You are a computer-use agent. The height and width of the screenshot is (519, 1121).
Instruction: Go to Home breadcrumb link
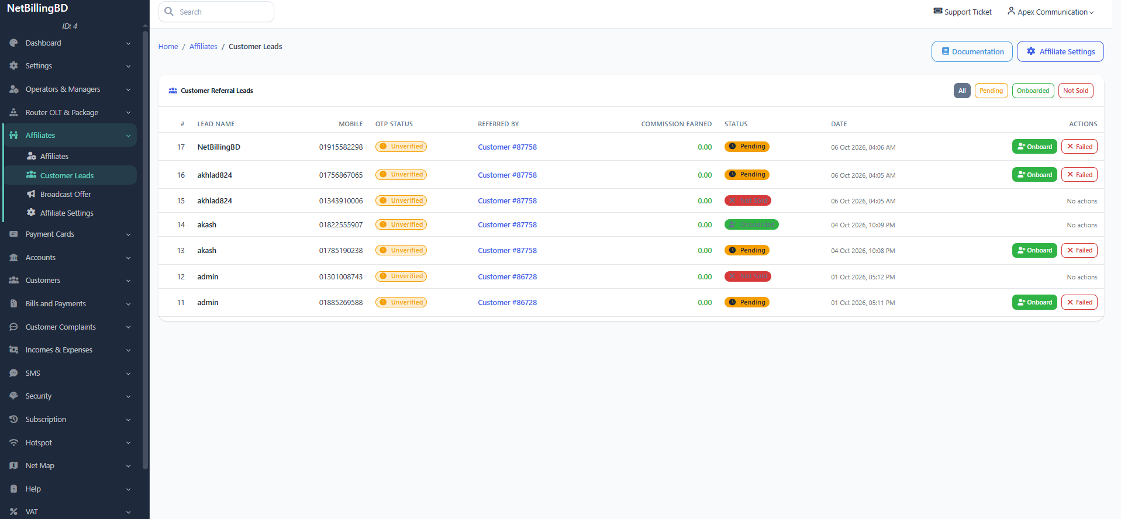tap(168, 47)
